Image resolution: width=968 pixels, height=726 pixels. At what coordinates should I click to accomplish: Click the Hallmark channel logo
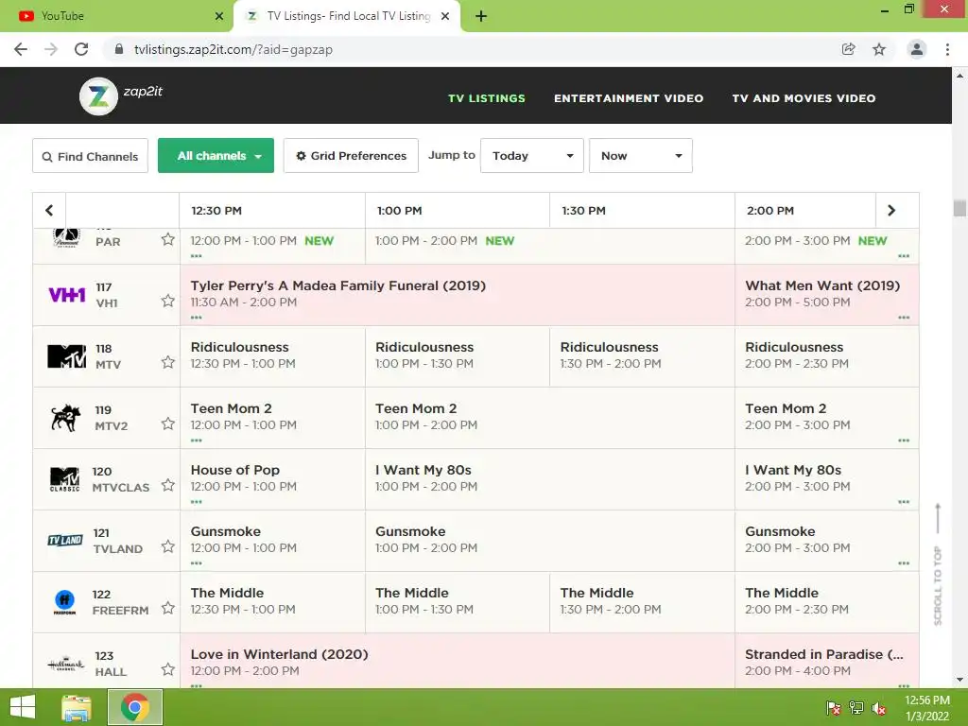(66, 665)
